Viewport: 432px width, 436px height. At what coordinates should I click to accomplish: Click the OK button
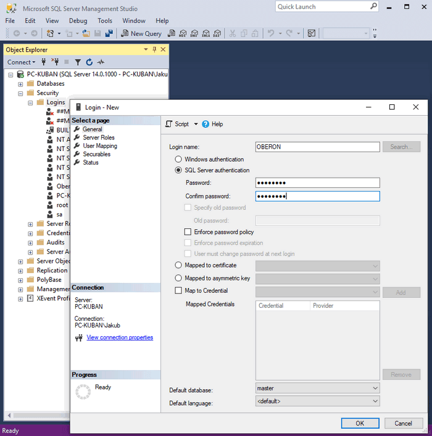point(360,423)
